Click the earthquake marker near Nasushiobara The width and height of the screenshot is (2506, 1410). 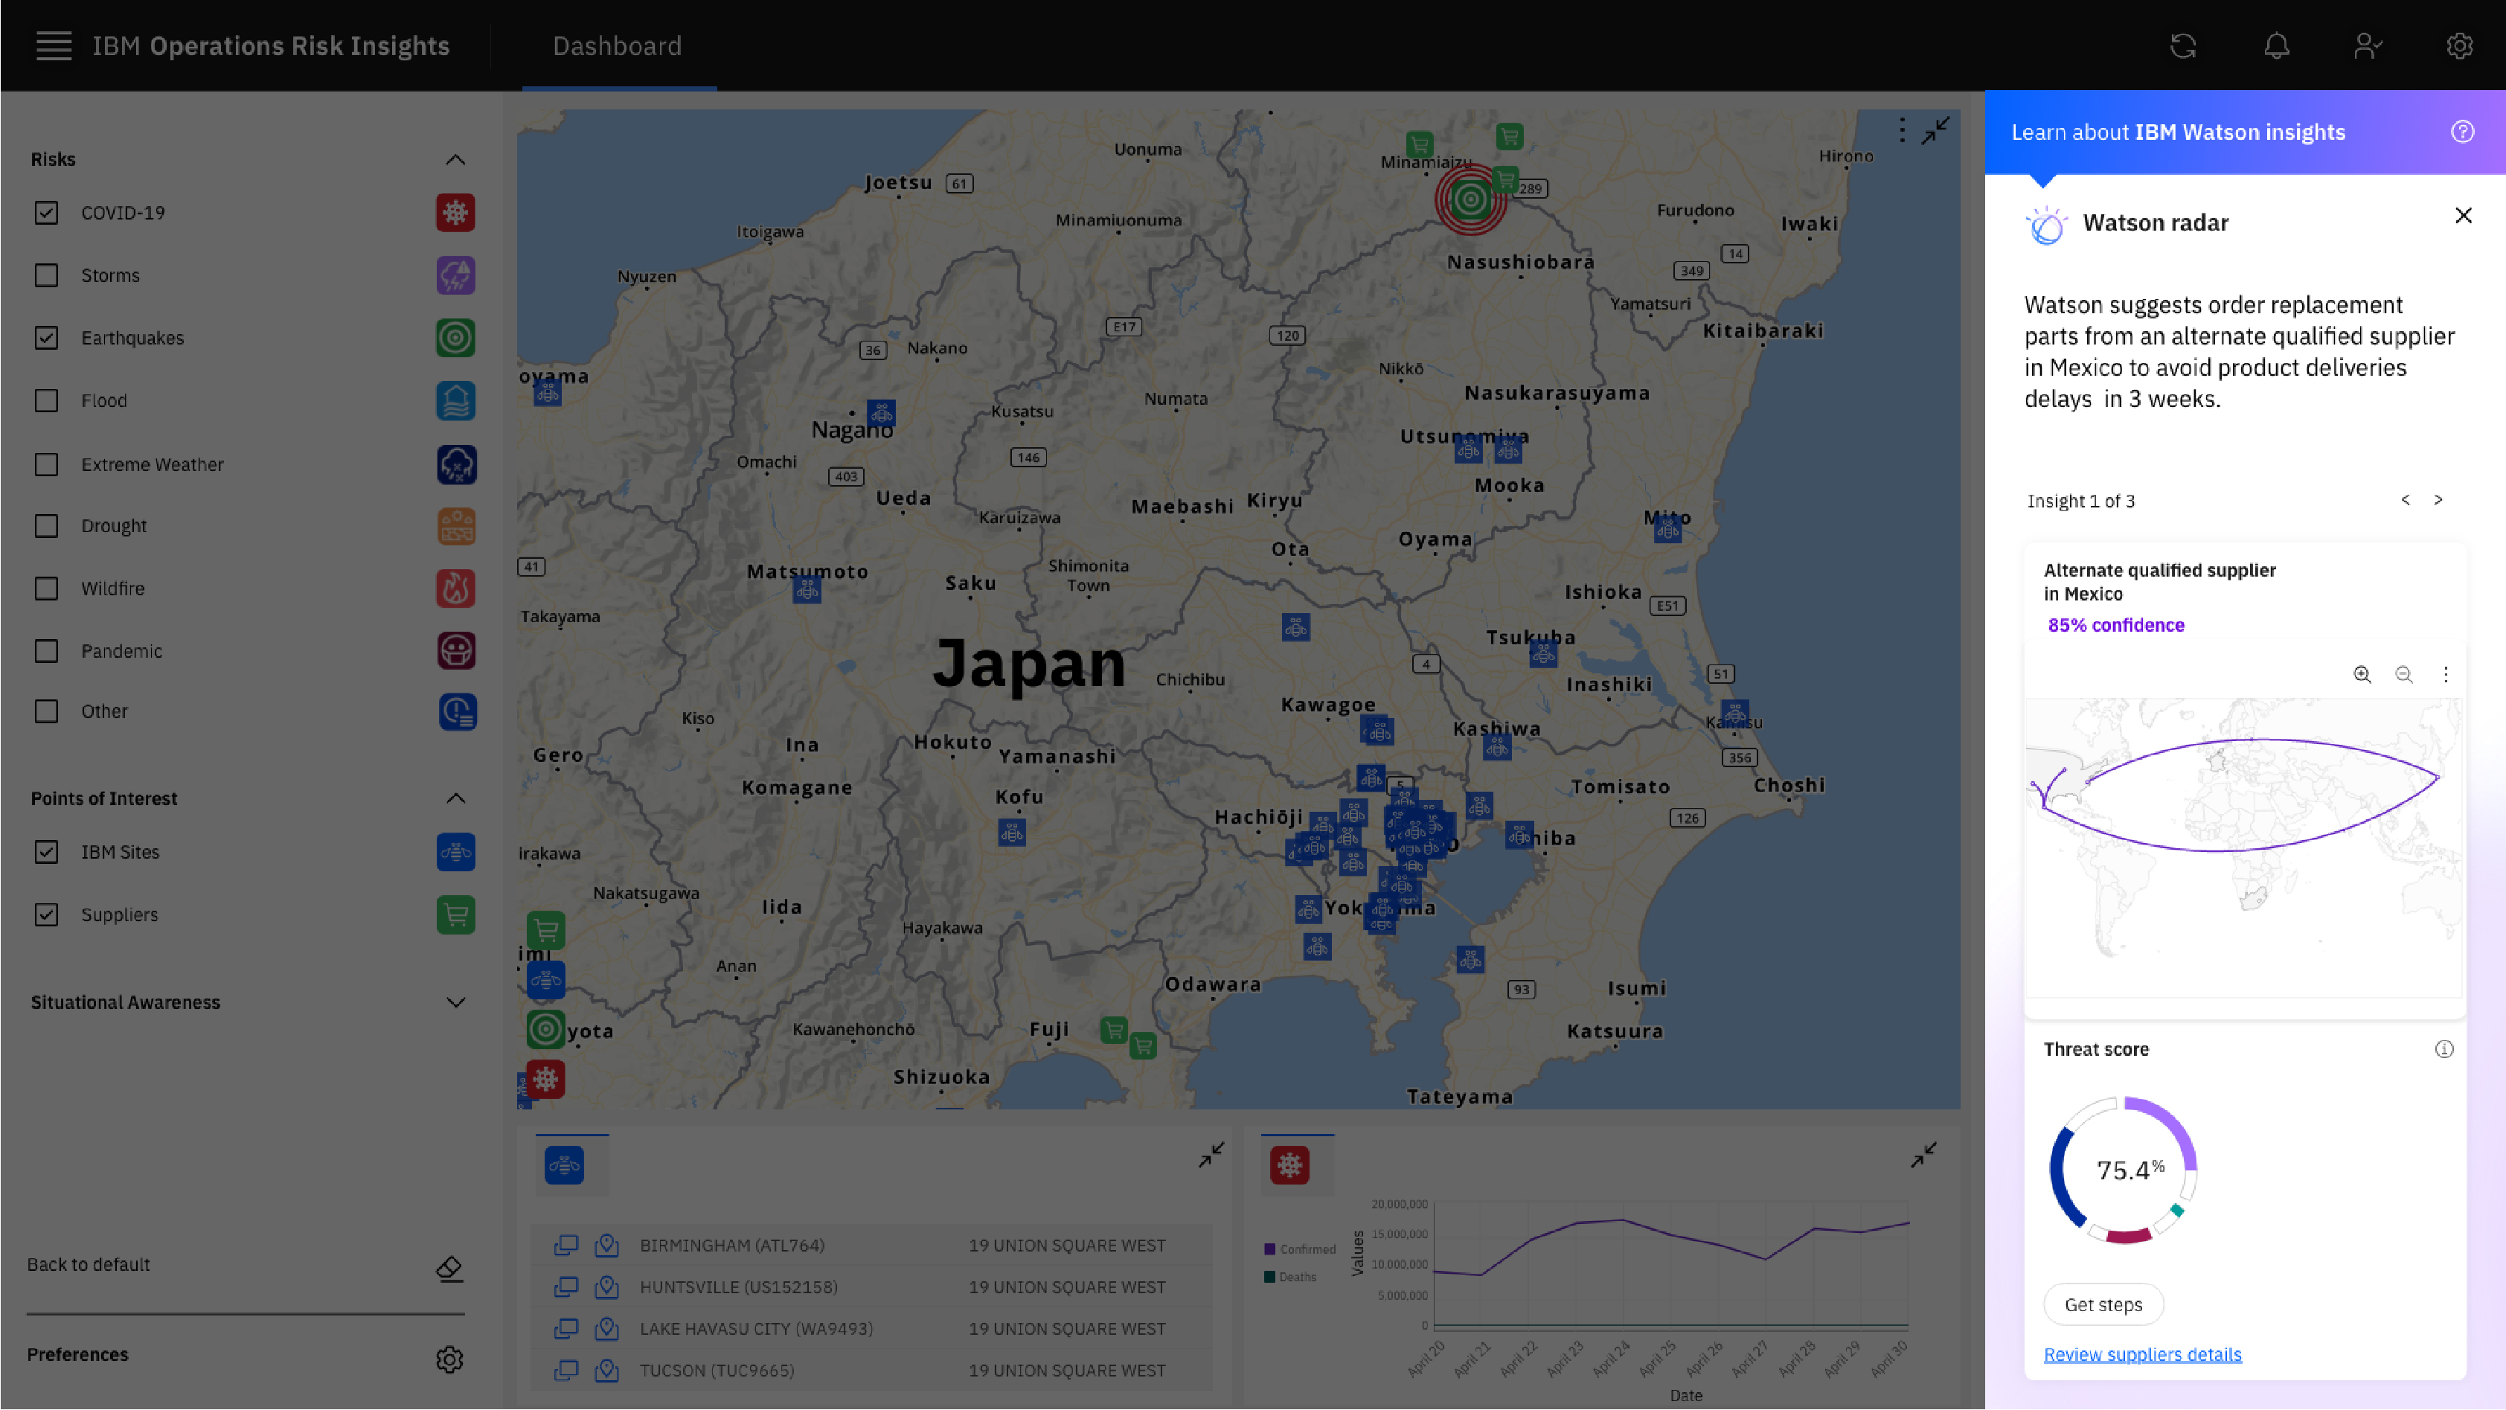pyautogui.click(x=1470, y=199)
